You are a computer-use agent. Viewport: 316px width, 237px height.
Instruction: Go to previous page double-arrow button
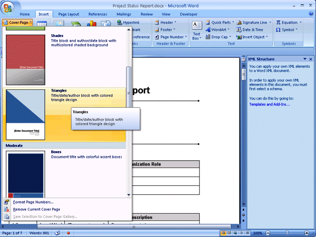[x=243, y=210]
